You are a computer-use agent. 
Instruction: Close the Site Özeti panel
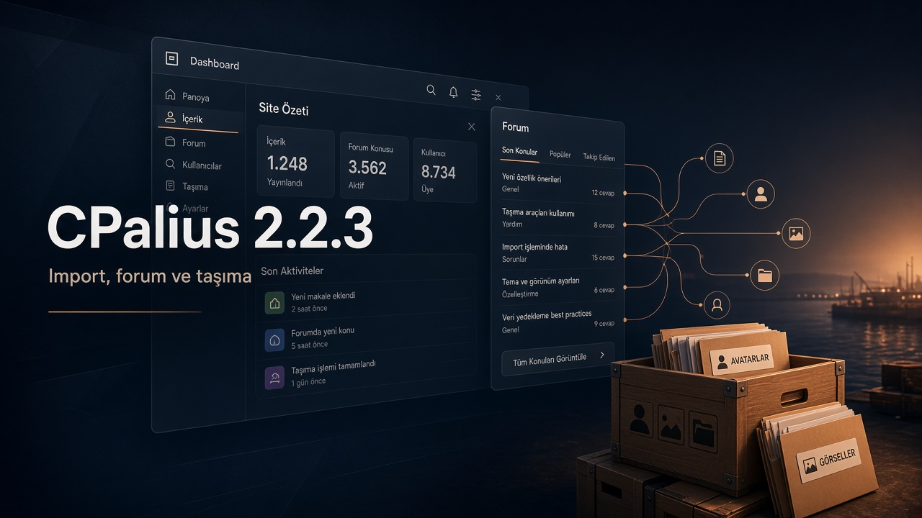click(x=471, y=127)
